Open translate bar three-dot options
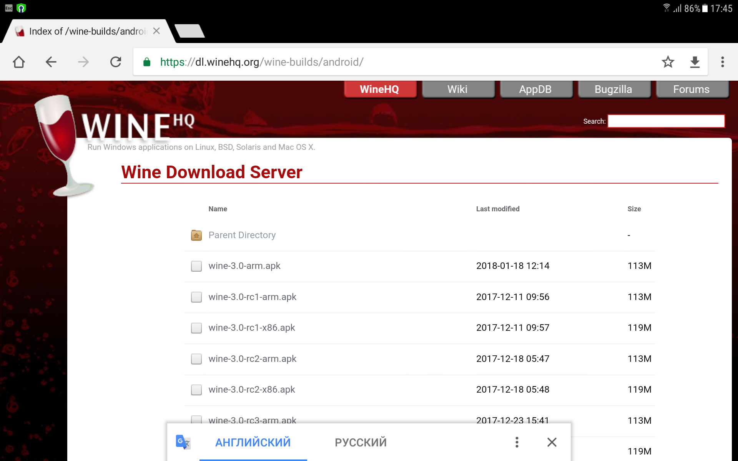Image resolution: width=738 pixels, height=461 pixels. pos(517,442)
